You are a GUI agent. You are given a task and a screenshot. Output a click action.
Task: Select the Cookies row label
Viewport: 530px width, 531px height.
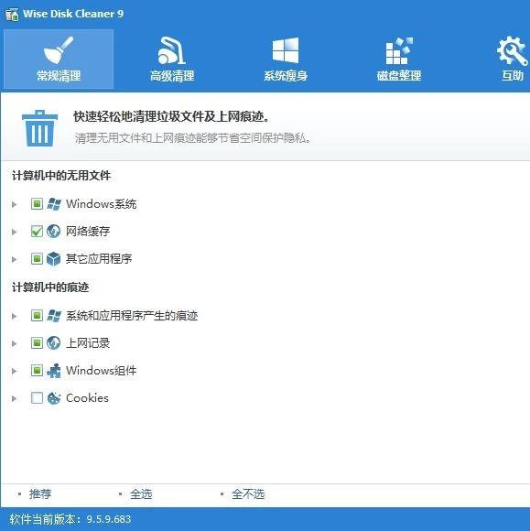(87, 398)
